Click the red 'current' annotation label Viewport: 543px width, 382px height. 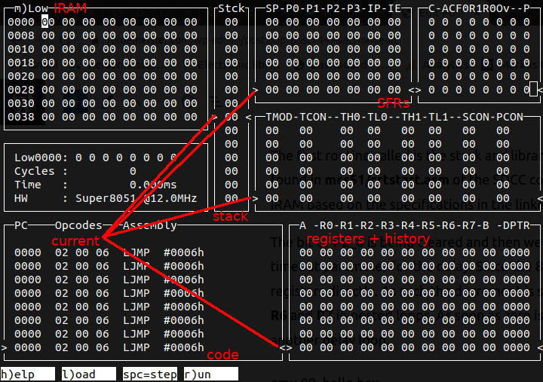tap(75, 240)
